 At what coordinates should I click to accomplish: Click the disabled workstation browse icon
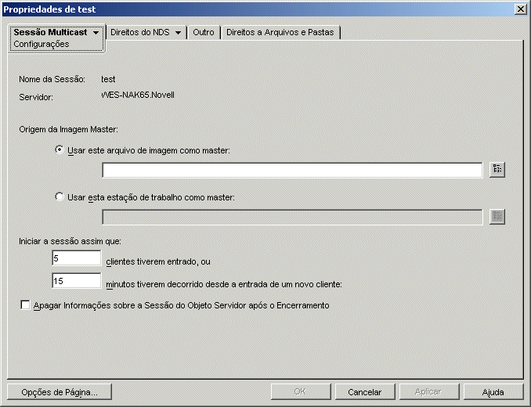click(497, 217)
